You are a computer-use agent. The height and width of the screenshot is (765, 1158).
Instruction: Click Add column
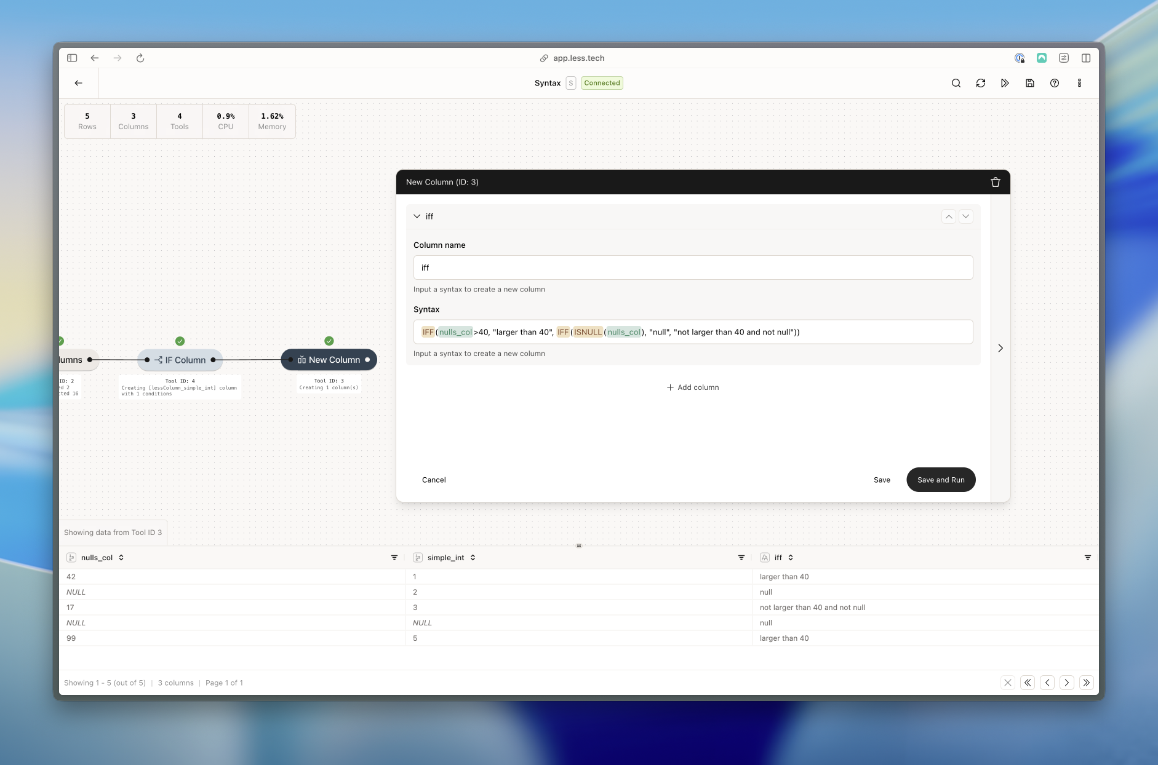point(693,387)
